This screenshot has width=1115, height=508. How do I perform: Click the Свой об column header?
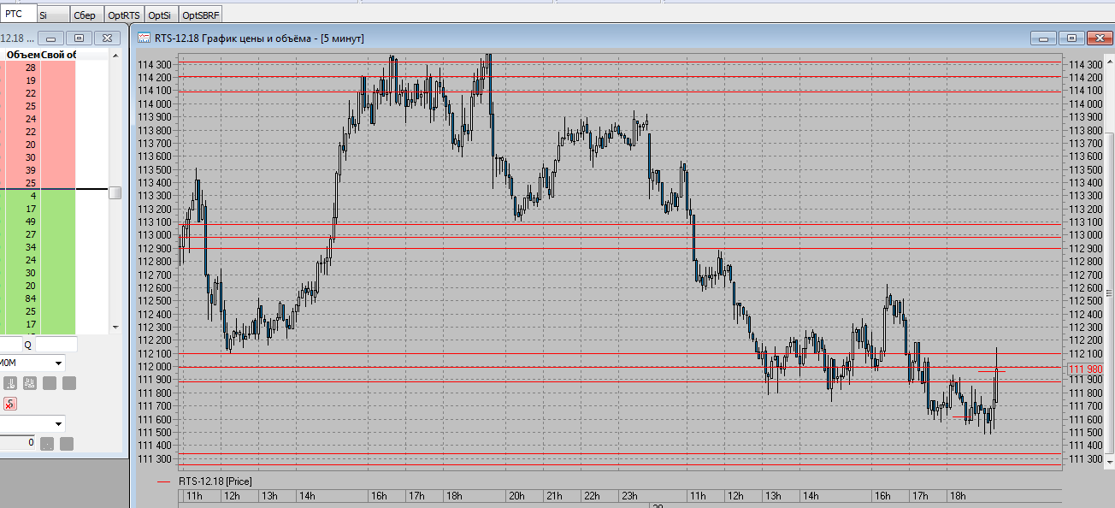coord(58,55)
